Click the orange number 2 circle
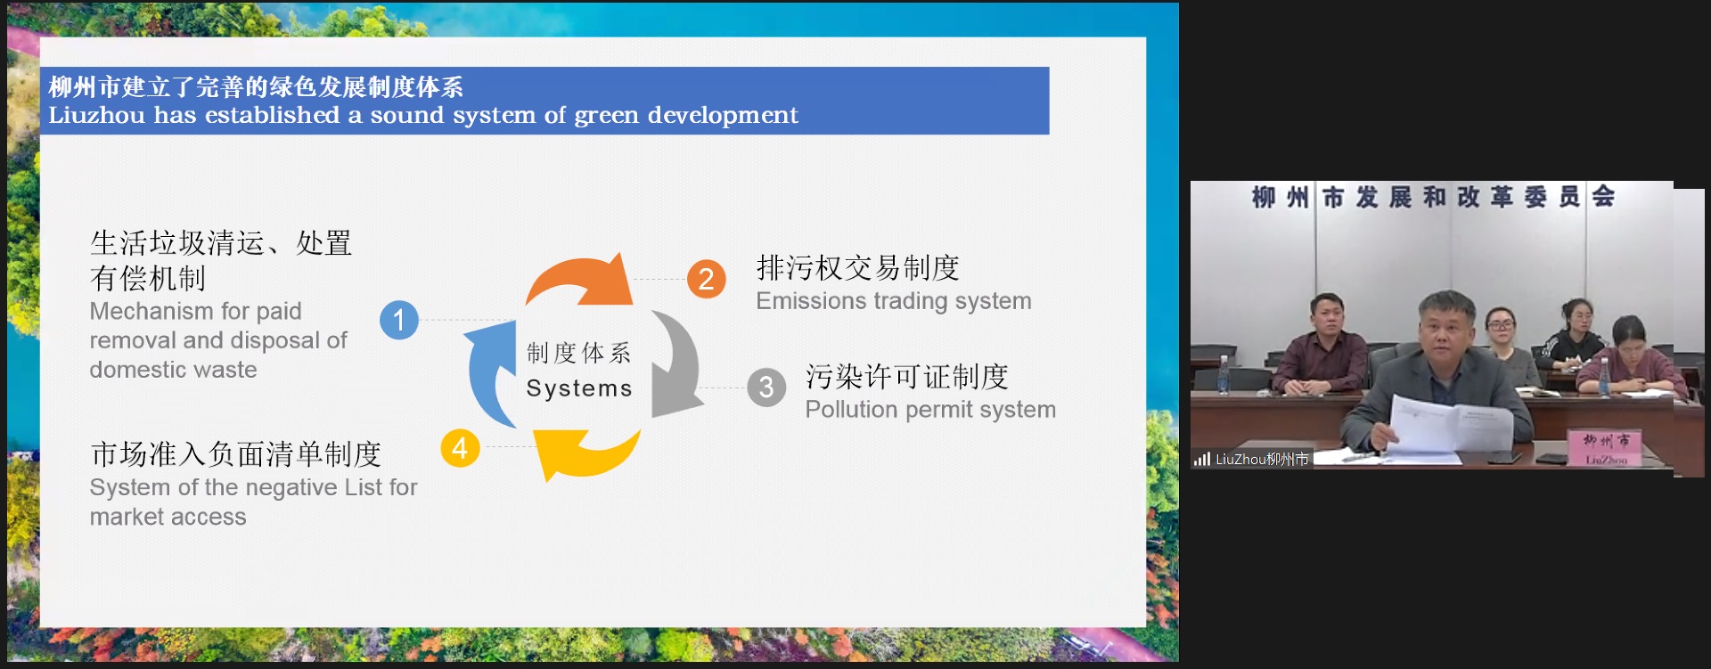Image resolution: width=1711 pixels, height=669 pixels. (x=706, y=279)
